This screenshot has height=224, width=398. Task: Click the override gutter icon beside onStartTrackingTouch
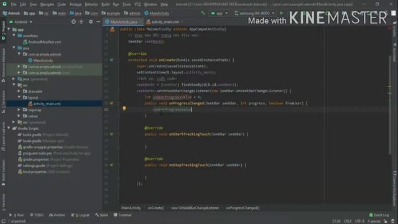(x=112, y=134)
